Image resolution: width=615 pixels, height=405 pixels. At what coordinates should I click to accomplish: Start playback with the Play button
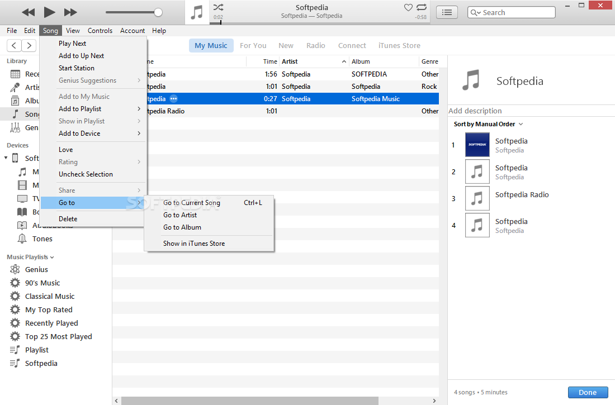(x=49, y=12)
